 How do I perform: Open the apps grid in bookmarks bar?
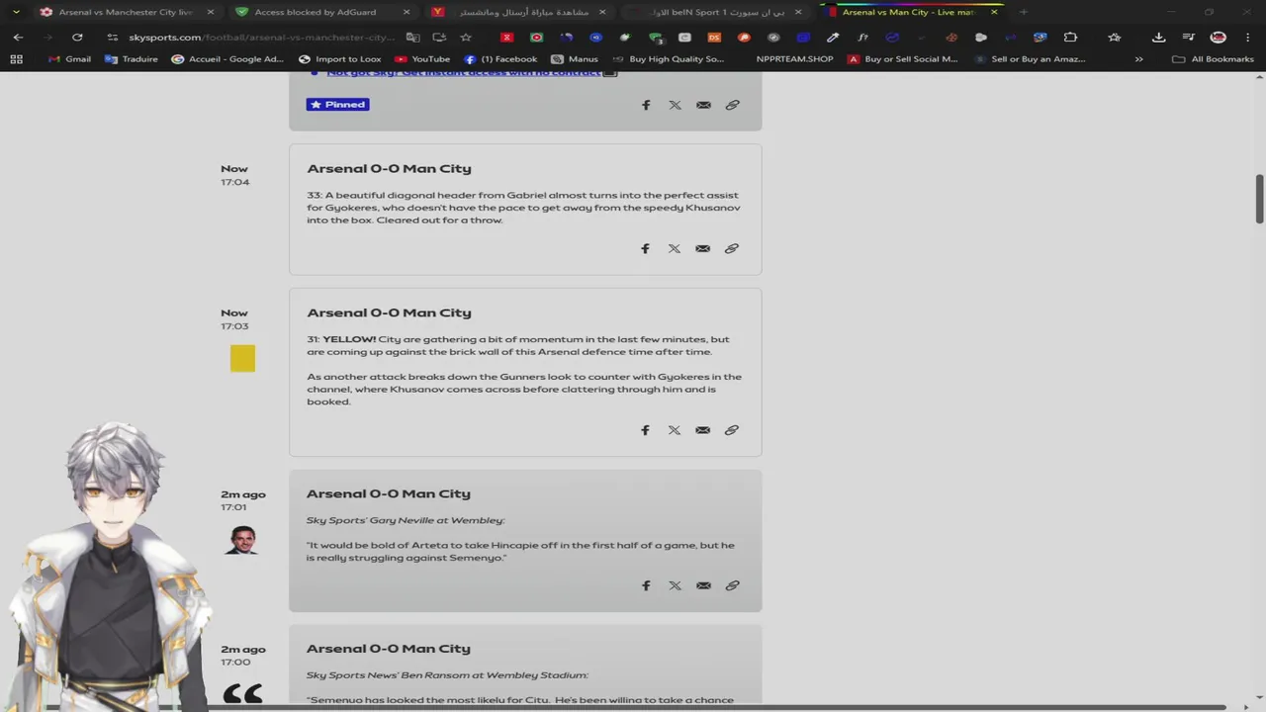[x=16, y=59]
